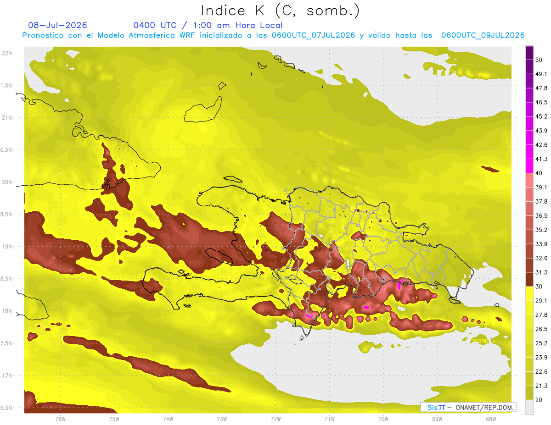Select the latitude axis label "0.5N"

7,150
